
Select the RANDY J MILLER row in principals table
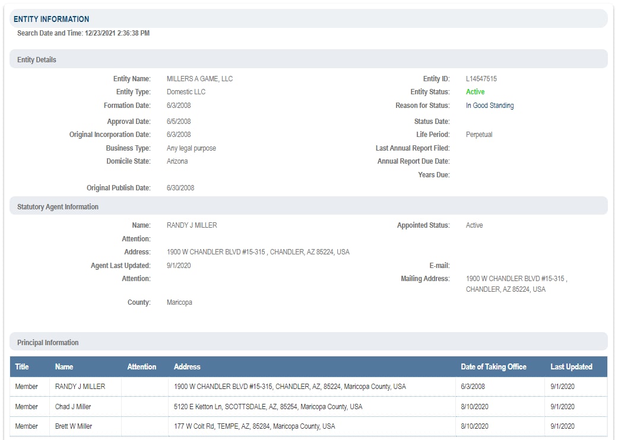point(80,387)
